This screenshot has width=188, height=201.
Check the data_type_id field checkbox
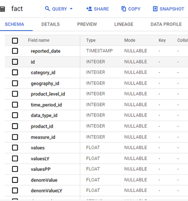pyautogui.click(x=15, y=115)
